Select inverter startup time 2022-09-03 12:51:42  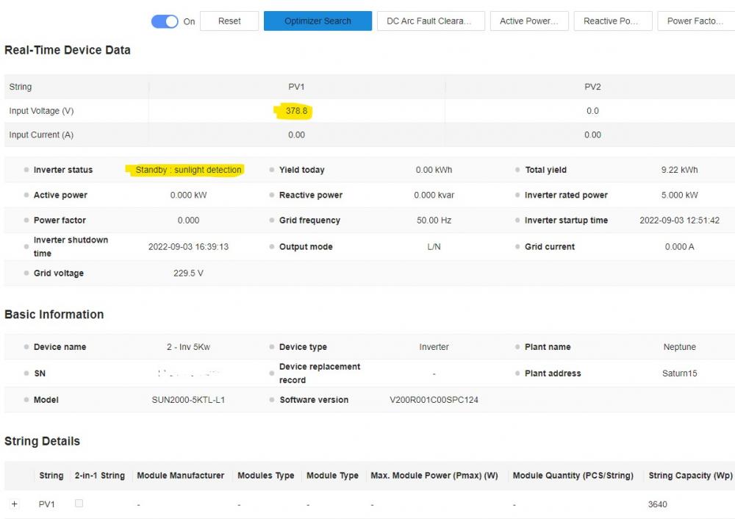coord(679,221)
